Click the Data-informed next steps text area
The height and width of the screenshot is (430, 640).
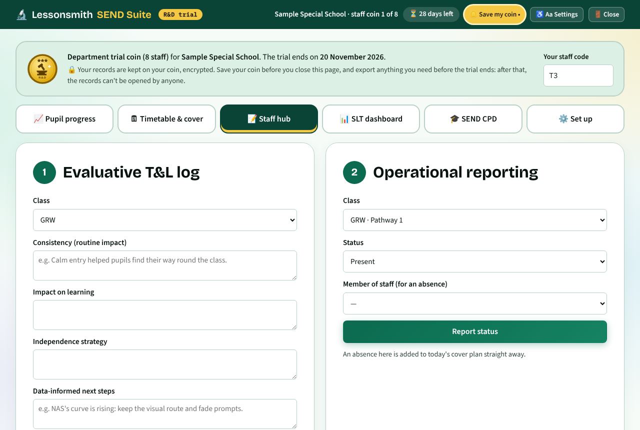pos(165,414)
